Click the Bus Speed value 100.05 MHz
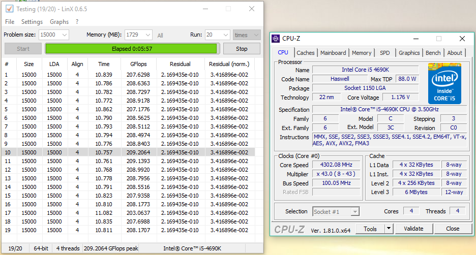This screenshot has height=255, width=476. coord(336,183)
